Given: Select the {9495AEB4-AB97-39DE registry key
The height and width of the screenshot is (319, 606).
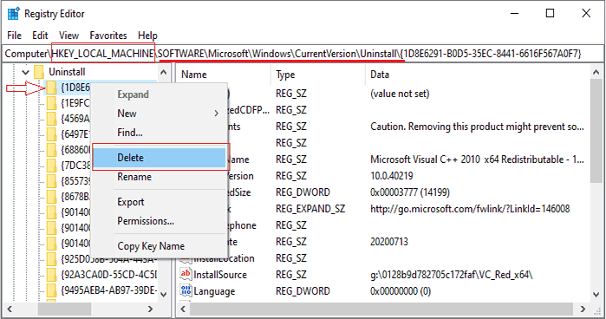Looking at the screenshot, I should point(108,290).
